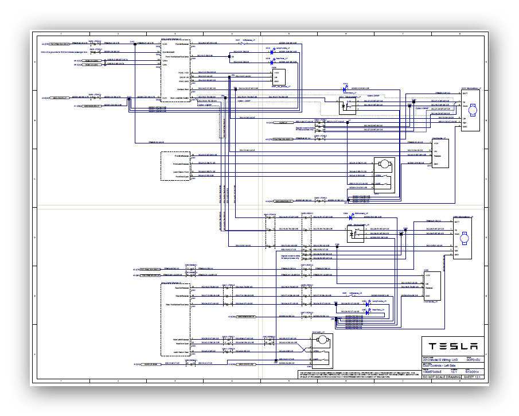This screenshot has width=519, height=416.
Task: Select the DoorHandle_LF connector block
Action: tap(440, 153)
